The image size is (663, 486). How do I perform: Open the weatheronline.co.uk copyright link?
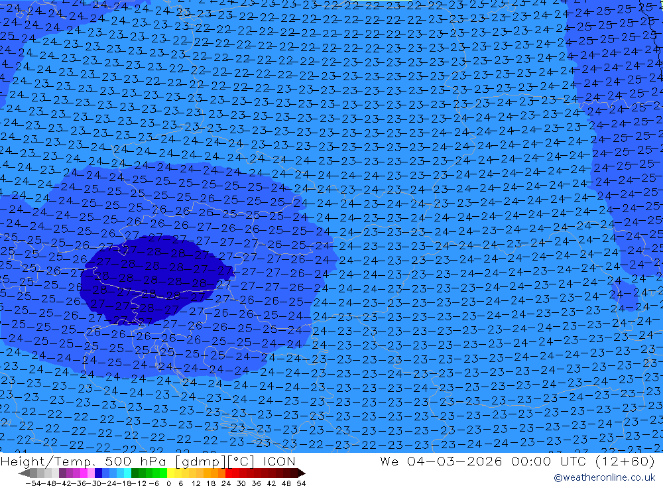604,477
